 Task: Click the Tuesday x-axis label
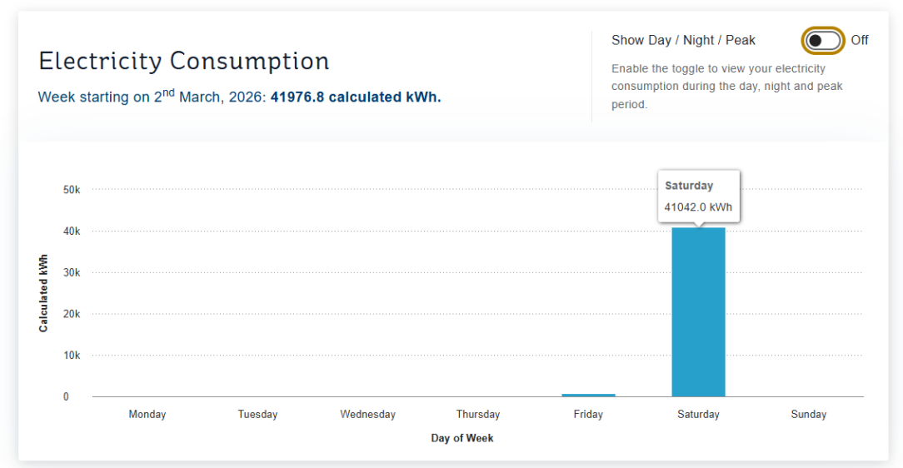coord(257,414)
